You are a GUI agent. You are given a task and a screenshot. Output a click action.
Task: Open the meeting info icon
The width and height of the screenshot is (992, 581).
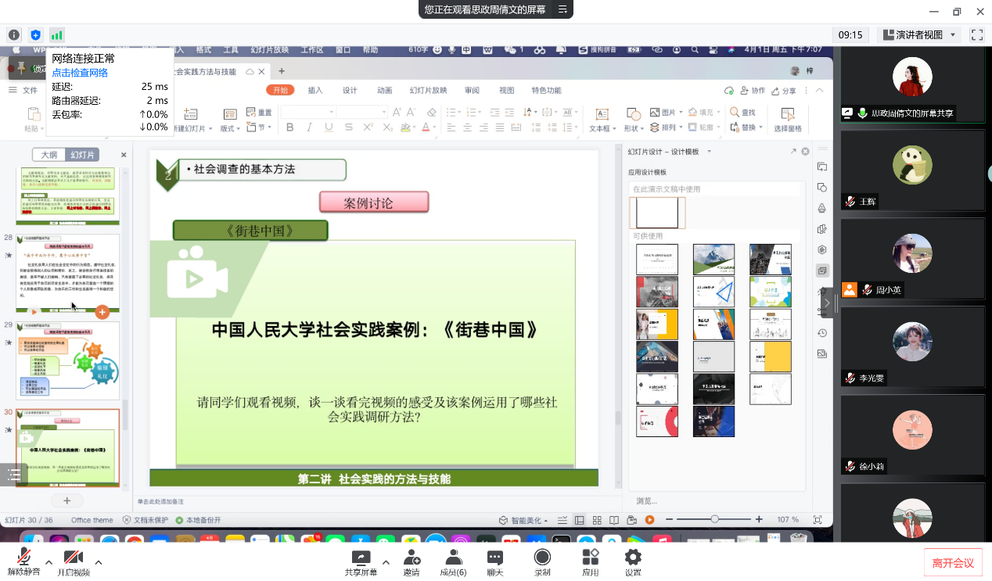[14, 35]
